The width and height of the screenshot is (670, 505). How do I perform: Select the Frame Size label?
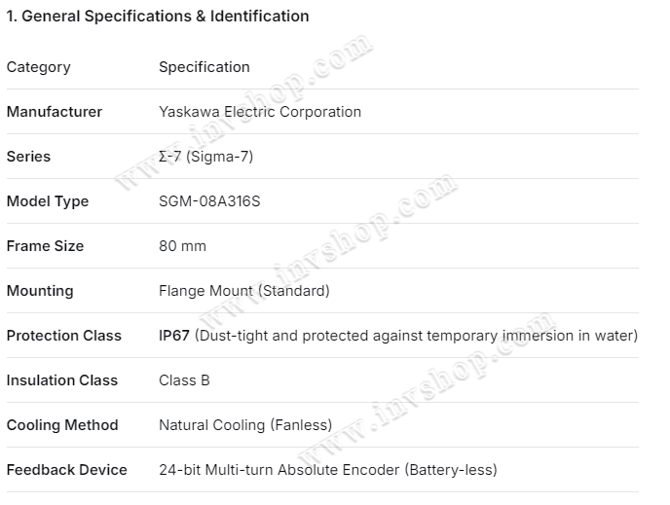pos(46,246)
